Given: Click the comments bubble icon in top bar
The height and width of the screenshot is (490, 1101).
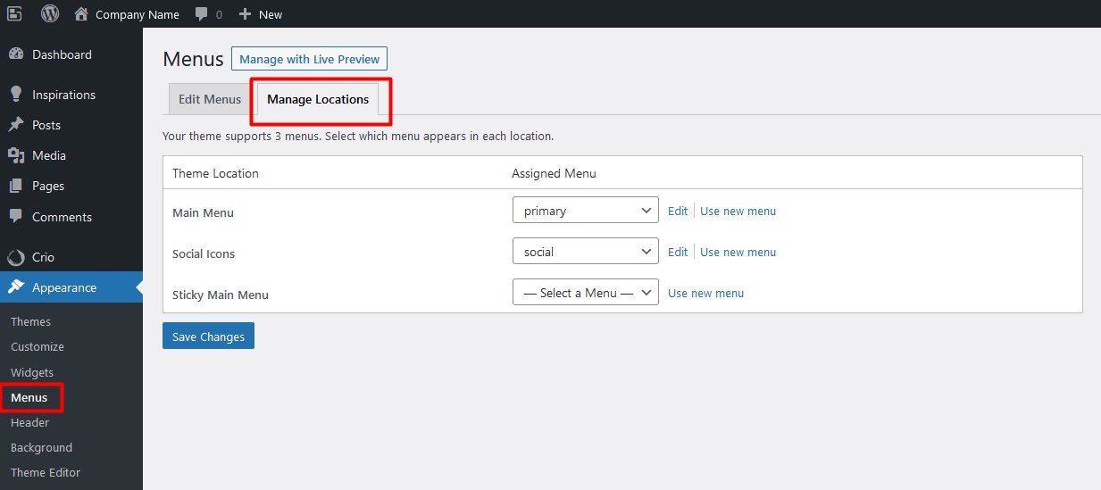Looking at the screenshot, I should 202,14.
